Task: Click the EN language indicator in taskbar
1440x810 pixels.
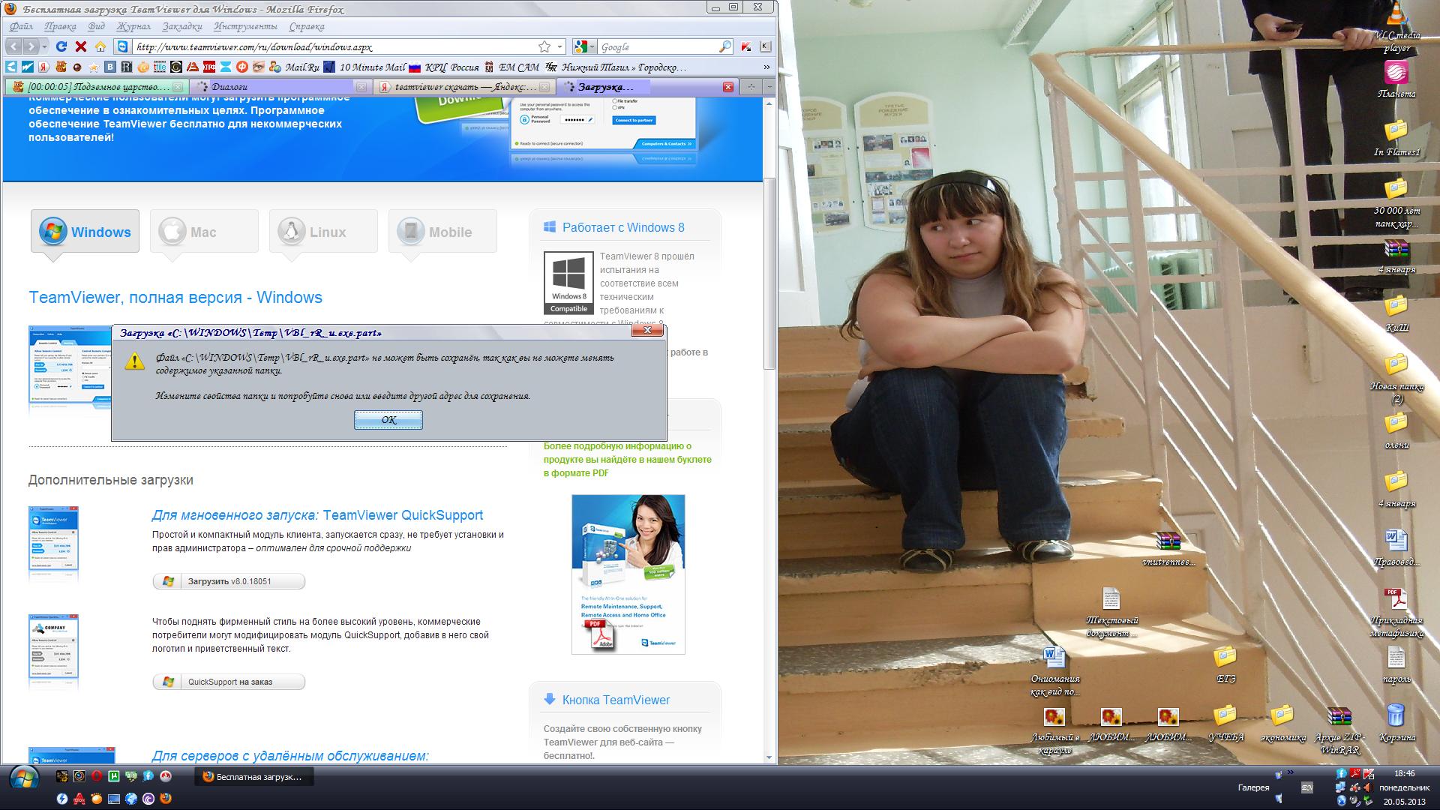Action: click(1308, 787)
